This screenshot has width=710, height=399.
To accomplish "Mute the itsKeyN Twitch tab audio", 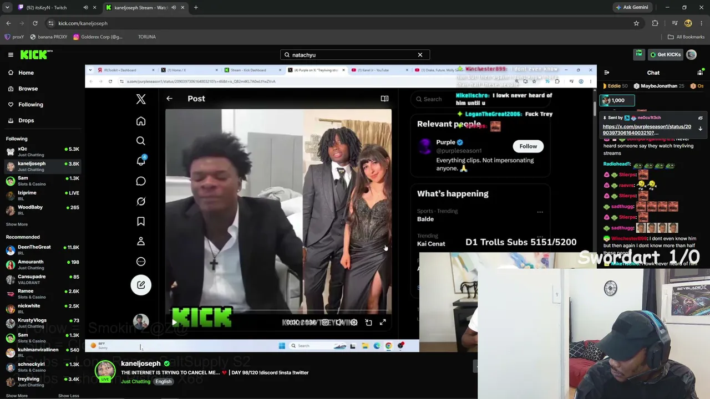I will (x=85, y=7).
